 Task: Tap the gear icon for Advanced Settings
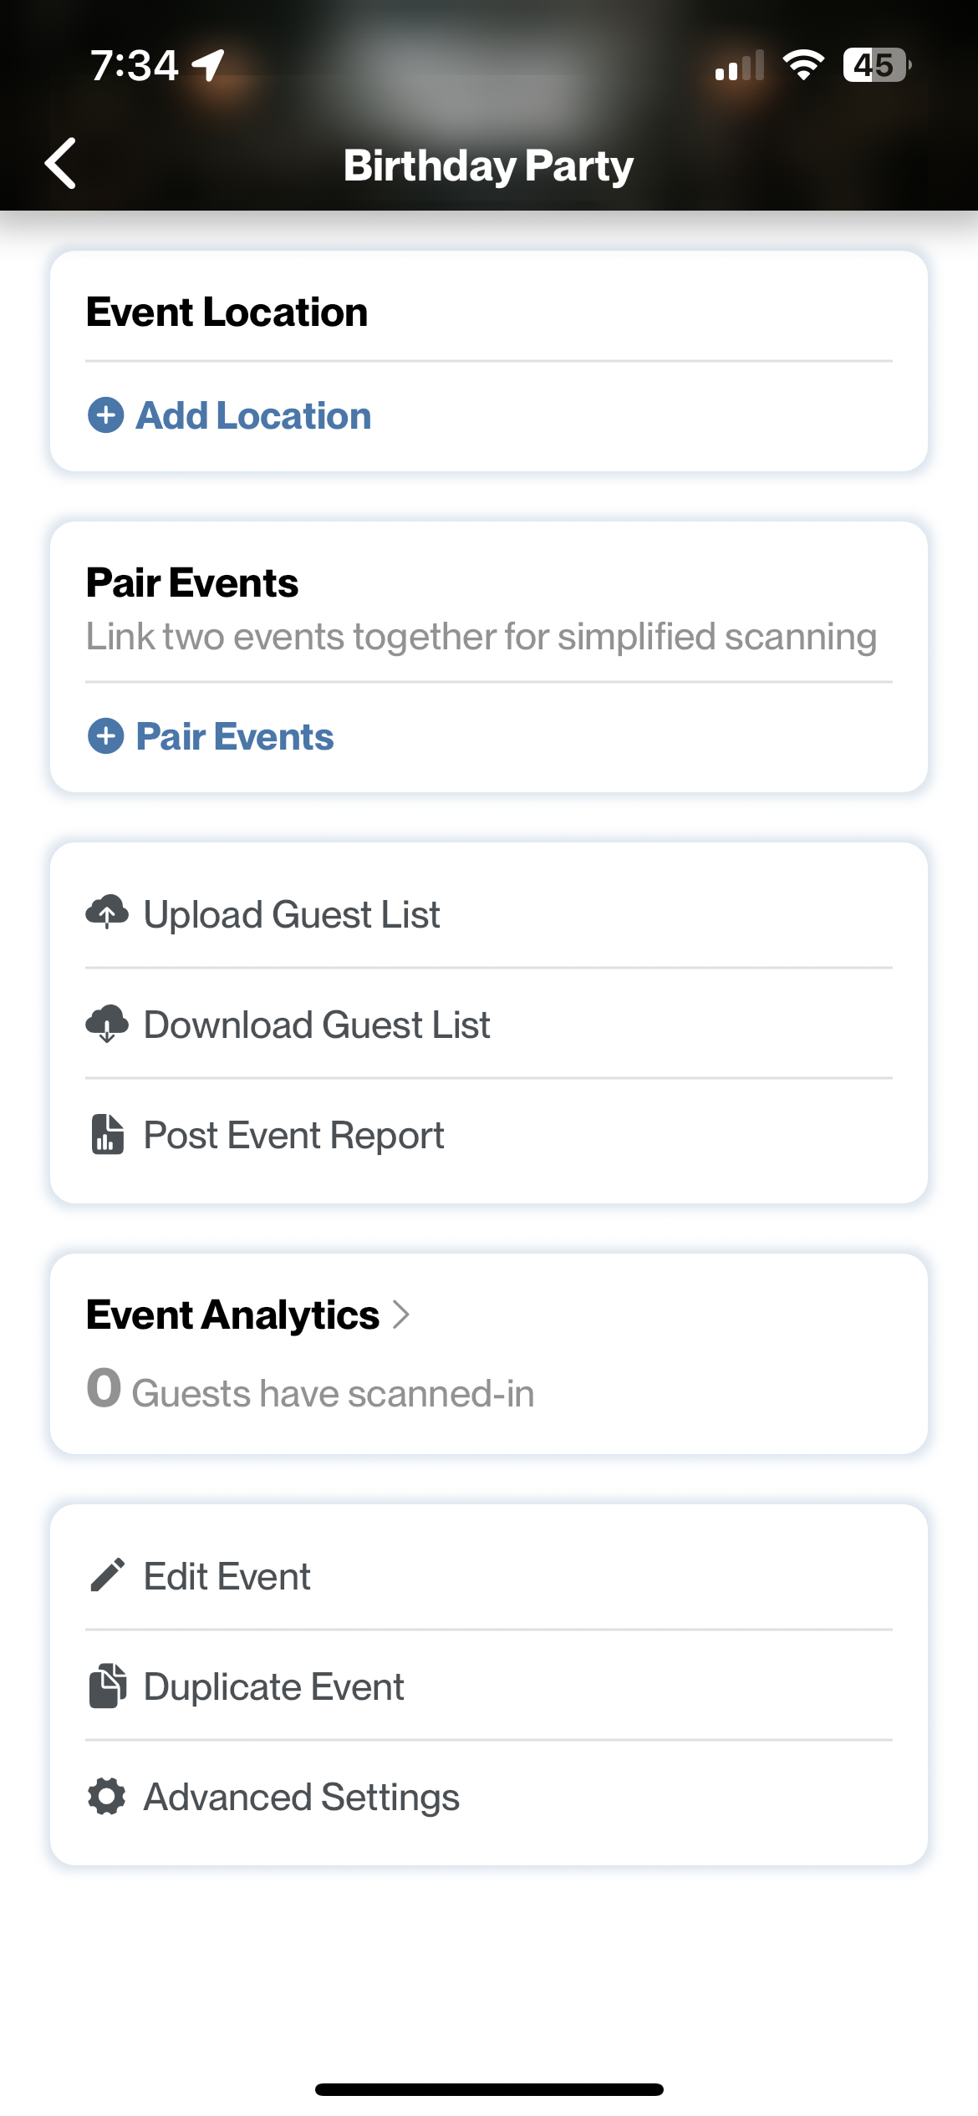pyautogui.click(x=107, y=1796)
